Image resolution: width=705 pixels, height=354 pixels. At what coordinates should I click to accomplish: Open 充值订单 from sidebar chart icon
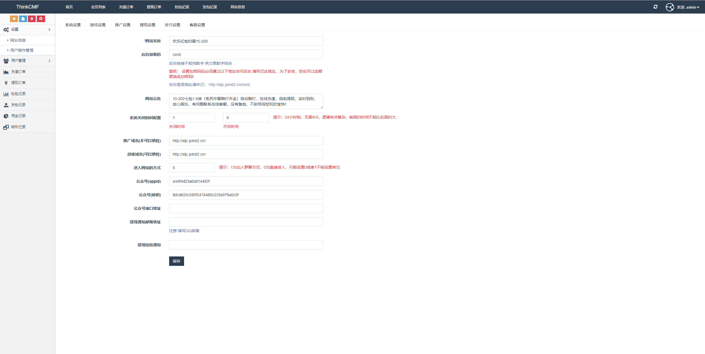pos(18,72)
